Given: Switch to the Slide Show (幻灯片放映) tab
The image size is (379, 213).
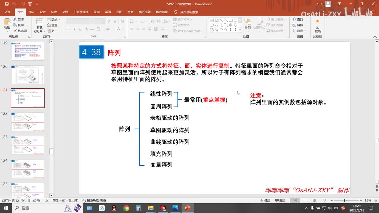Looking at the screenshot, I should coord(81,12).
